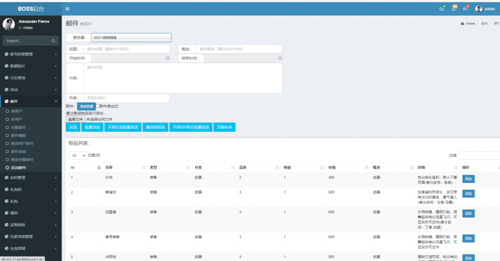
Task: Click the admin user avatar
Action: 479,9
